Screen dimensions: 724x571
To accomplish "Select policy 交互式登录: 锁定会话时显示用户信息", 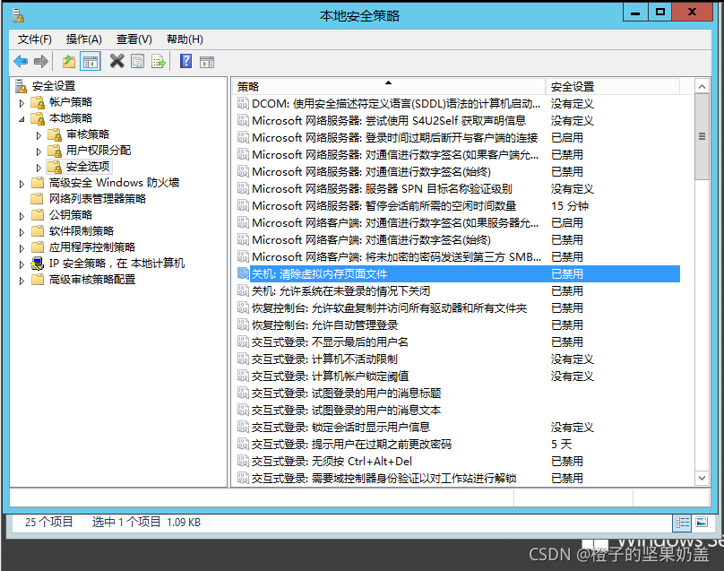I will (340, 427).
